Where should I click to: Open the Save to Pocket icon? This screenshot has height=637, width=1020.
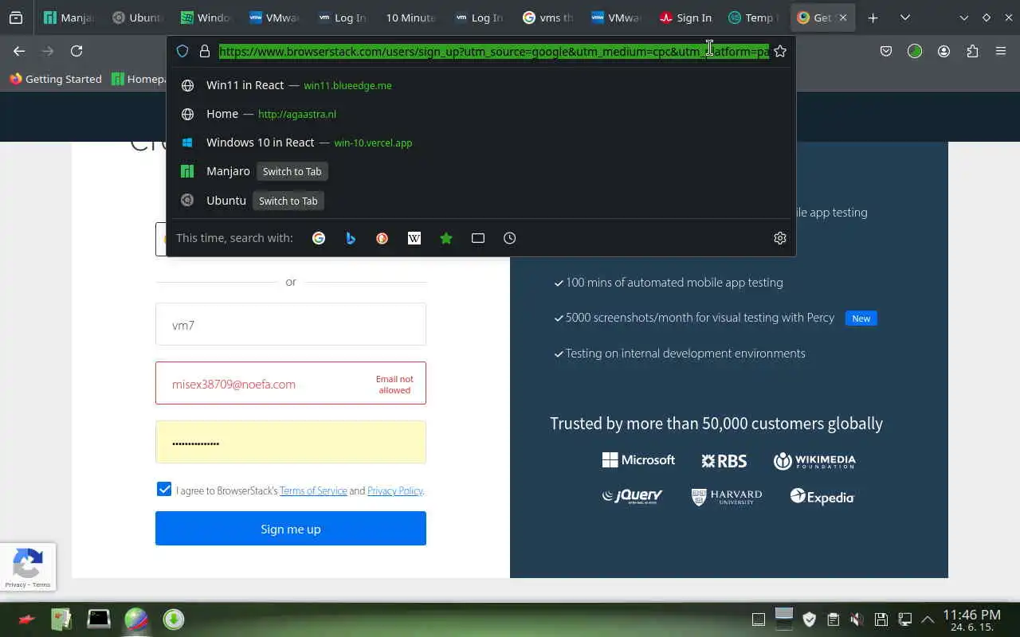click(886, 51)
